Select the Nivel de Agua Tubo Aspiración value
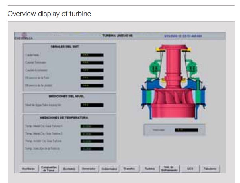Image resolution: width=240 pixels, height=183 pixels. (x=92, y=105)
